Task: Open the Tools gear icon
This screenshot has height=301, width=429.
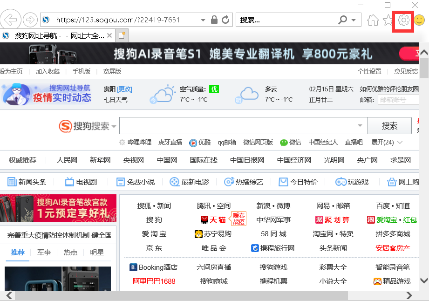Action: [403, 20]
